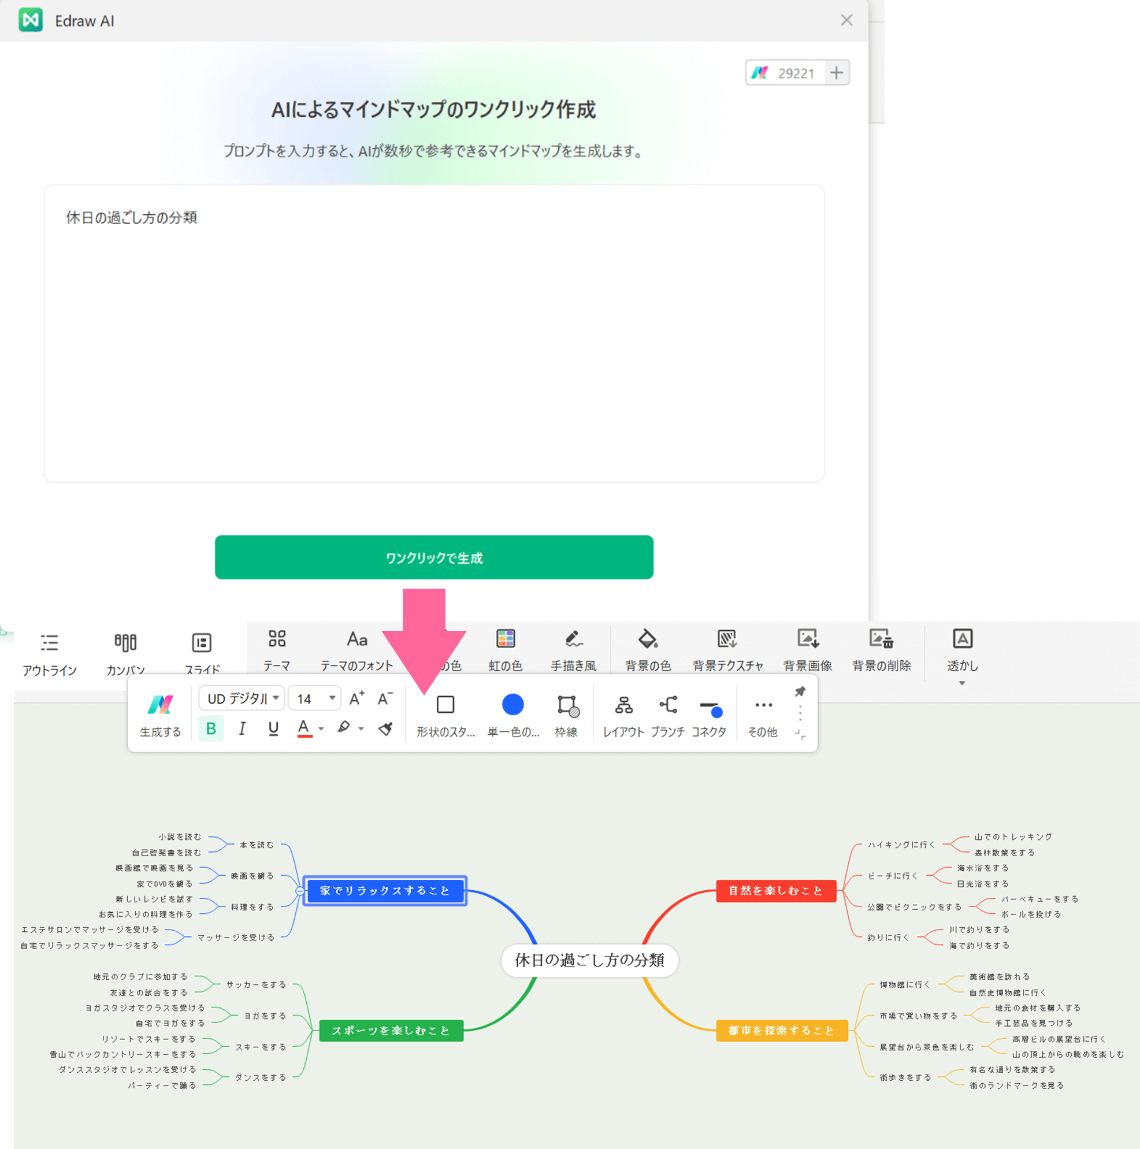1140x1149 pixels.
Task: Select the red 自然を楽しむこと node
Action: [x=776, y=890]
